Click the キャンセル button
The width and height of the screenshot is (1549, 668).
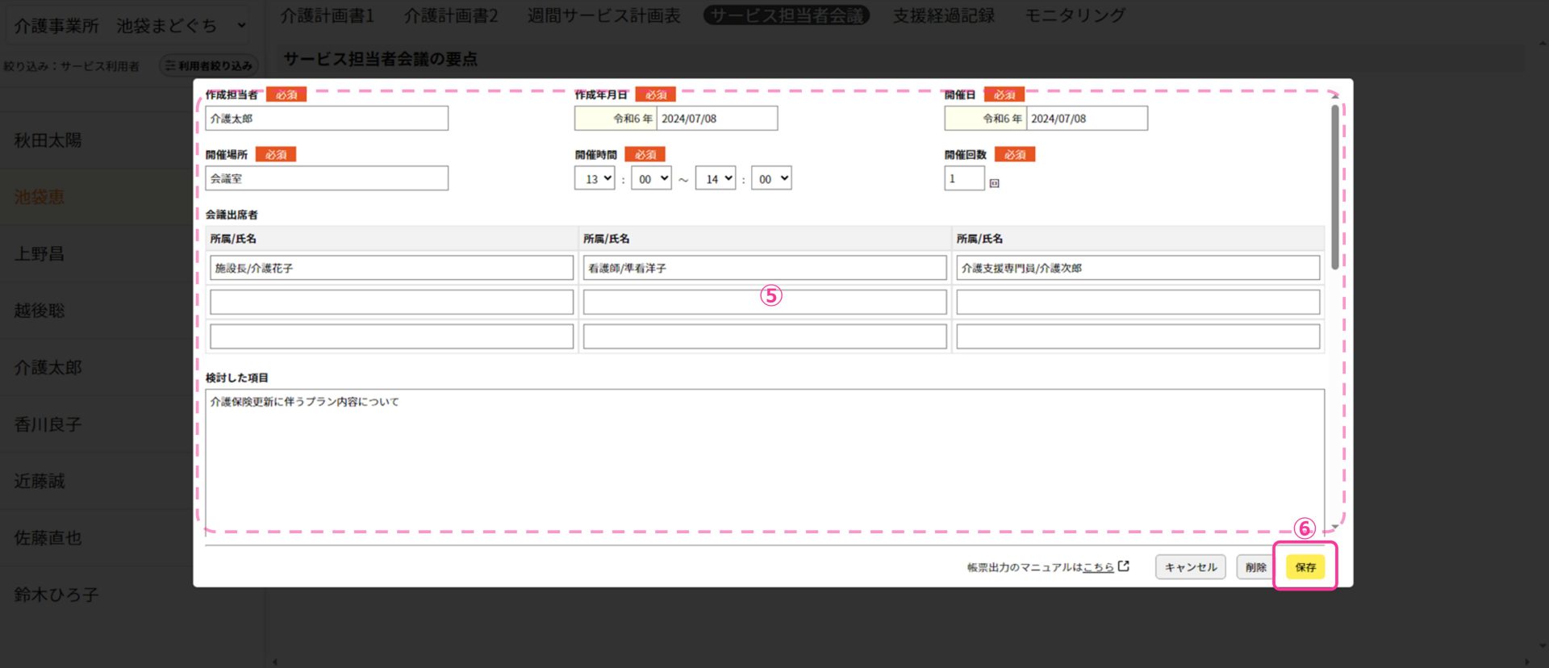pos(1190,567)
